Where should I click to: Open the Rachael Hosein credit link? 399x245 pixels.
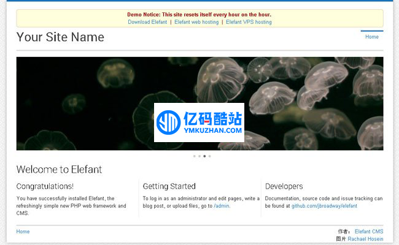tap(365, 239)
